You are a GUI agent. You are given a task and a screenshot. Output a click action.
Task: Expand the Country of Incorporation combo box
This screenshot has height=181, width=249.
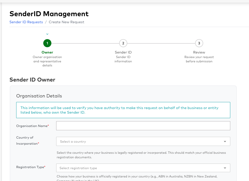(x=143, y=141)
